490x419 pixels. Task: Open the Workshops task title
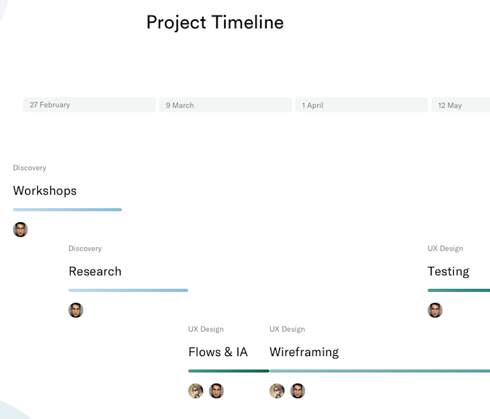click(45, 191)
